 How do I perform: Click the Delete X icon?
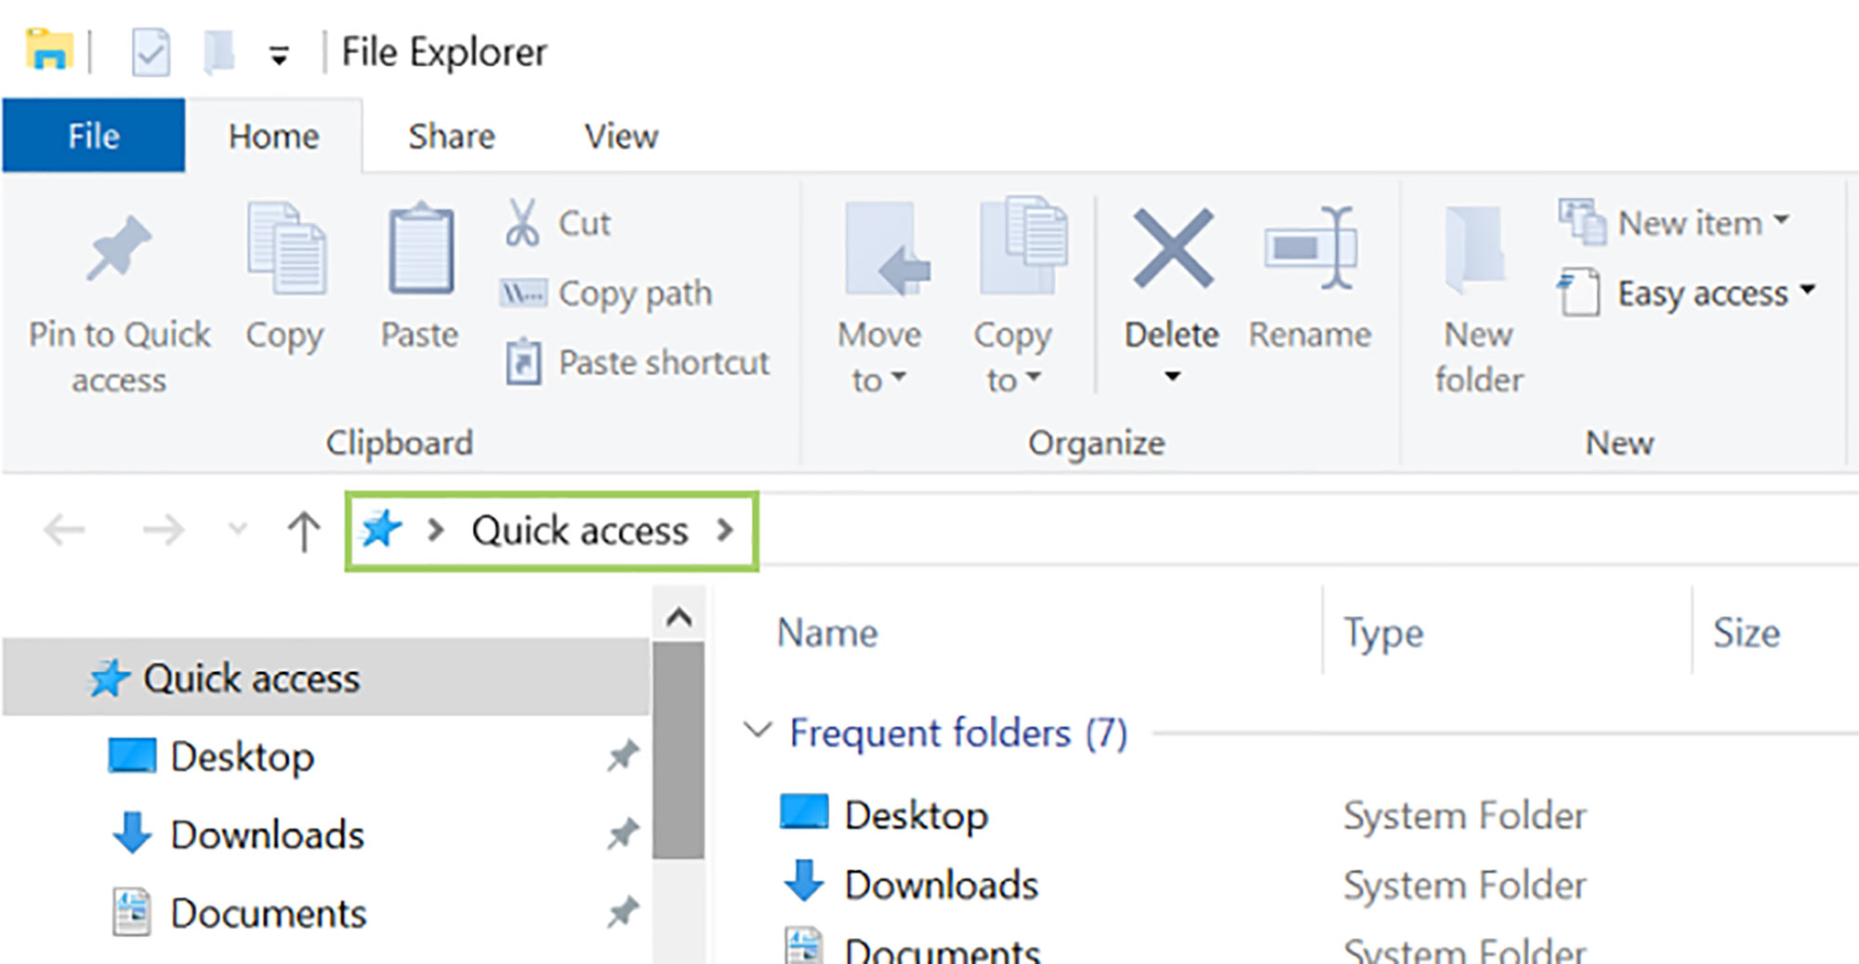tap(1173, 247)
